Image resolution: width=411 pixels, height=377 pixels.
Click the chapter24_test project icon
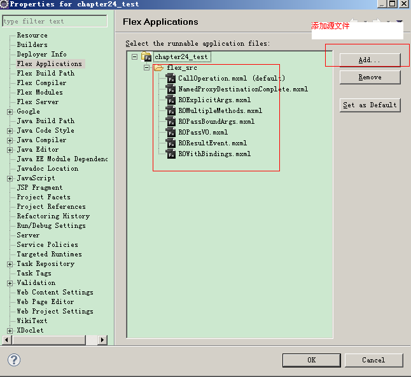[x=146, y=57]
